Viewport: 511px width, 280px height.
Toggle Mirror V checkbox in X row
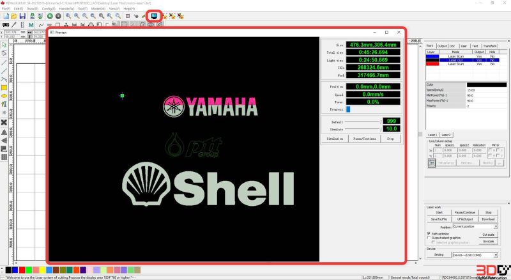tap(498, 150)
